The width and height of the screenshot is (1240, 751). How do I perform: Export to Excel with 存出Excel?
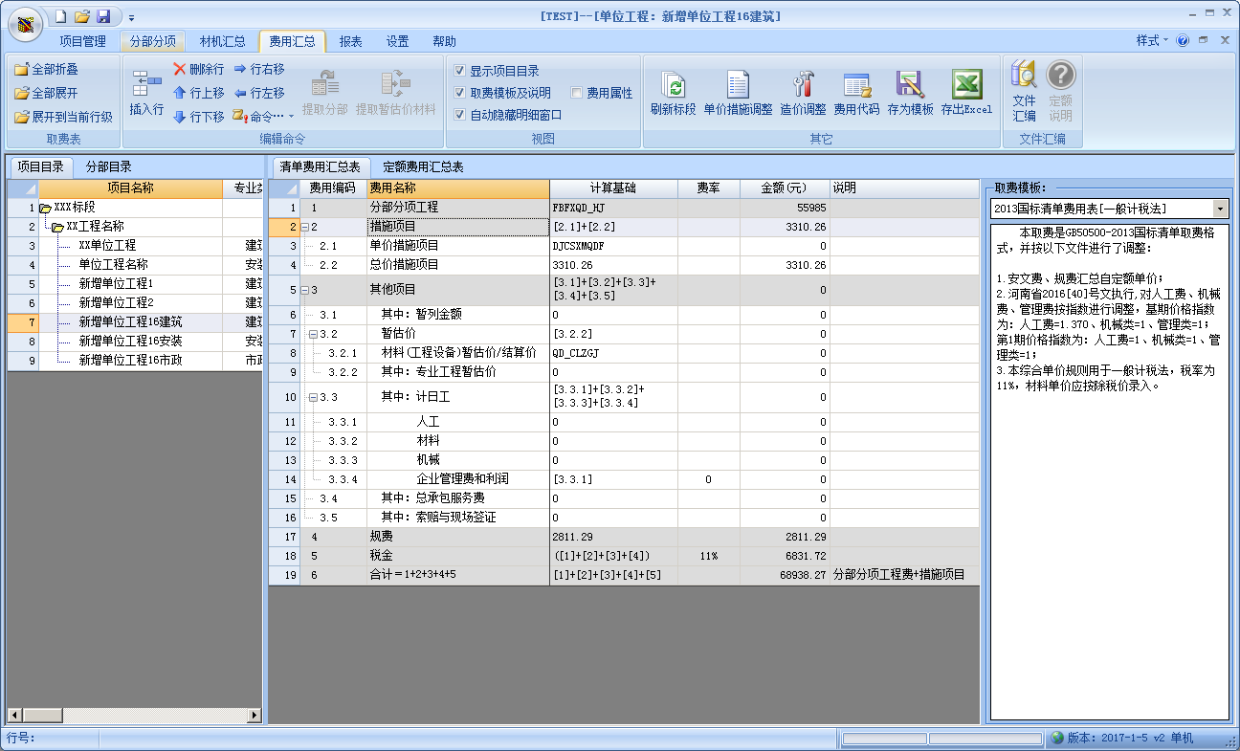tap(966, 94)
